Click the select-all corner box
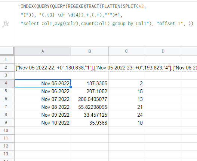197x161 pixels. point(7,51)
